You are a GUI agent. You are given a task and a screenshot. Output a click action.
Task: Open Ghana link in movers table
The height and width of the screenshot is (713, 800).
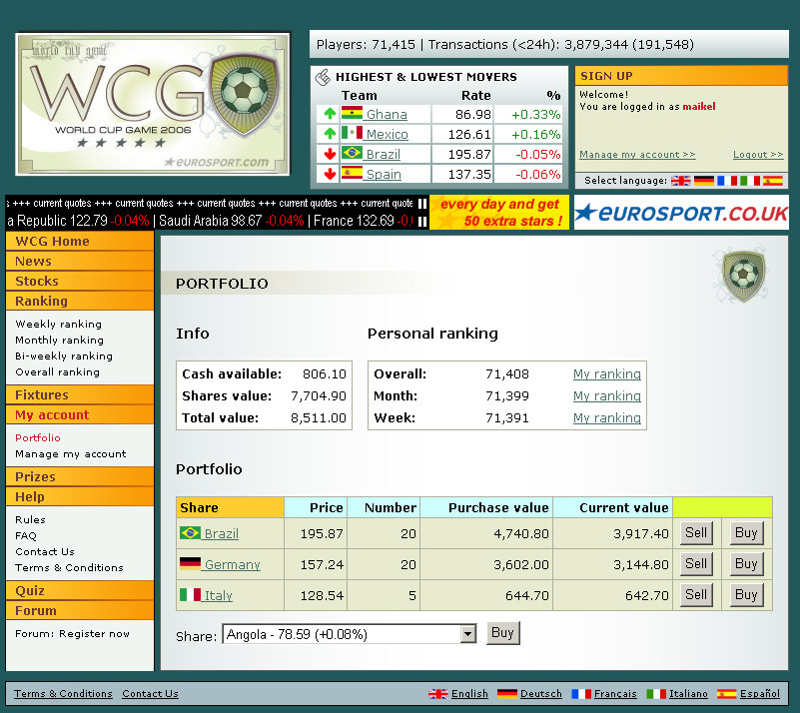387,114
